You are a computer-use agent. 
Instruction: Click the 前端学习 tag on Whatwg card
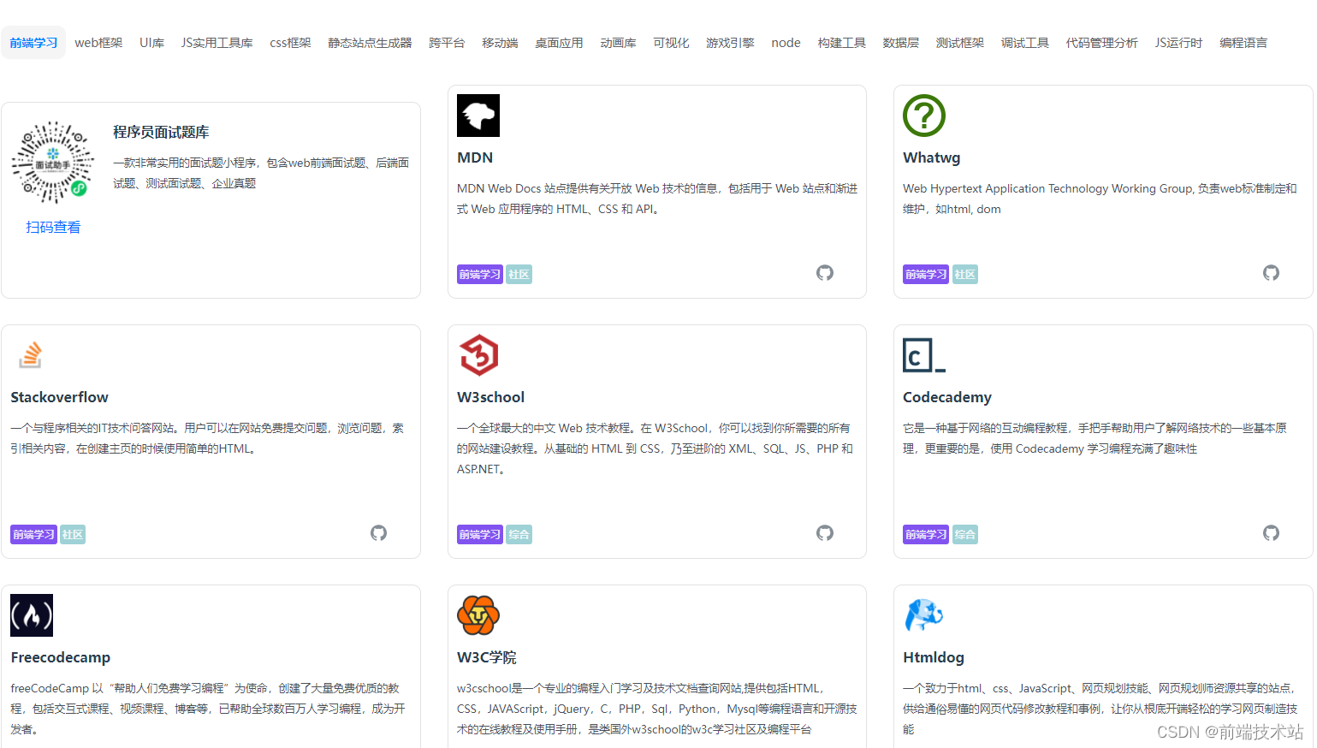click(926, 275)
